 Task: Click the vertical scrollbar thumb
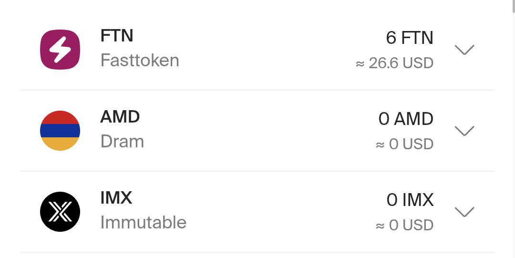click(x=513, y=7)
